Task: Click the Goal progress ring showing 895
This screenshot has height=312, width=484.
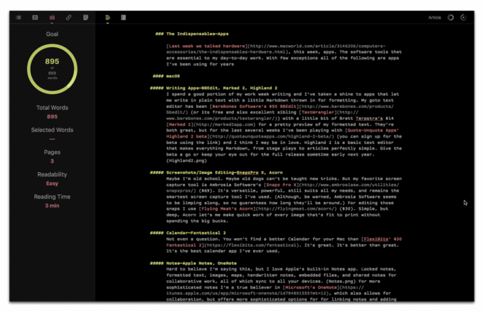Action: [x=52, y=69]
